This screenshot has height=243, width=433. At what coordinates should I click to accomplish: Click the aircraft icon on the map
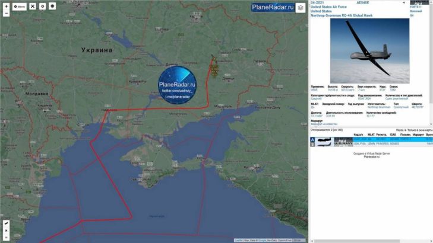[215, 69]
